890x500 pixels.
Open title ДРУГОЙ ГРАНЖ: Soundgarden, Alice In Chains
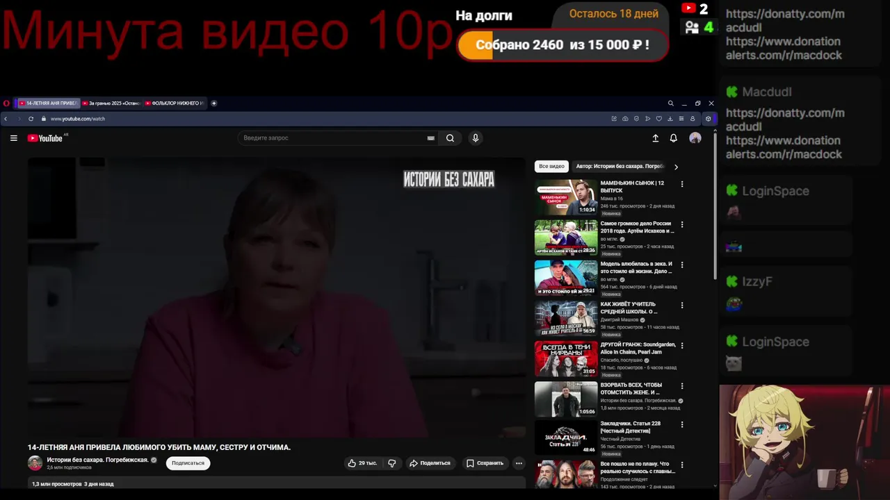(638, 348)
